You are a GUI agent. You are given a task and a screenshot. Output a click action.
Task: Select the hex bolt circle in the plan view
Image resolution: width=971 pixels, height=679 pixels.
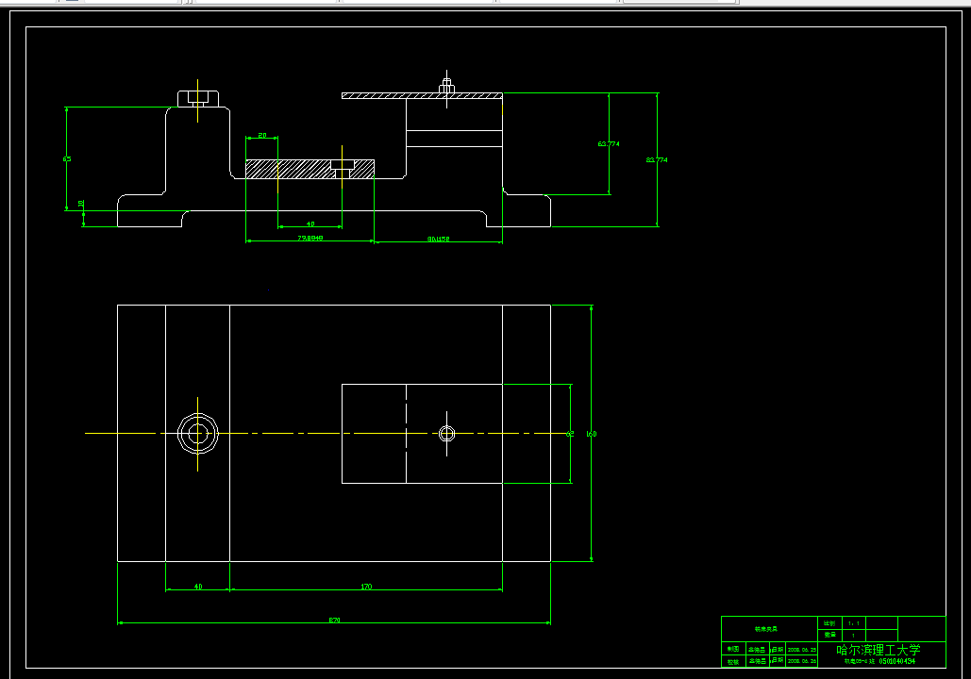pos(197,434)
